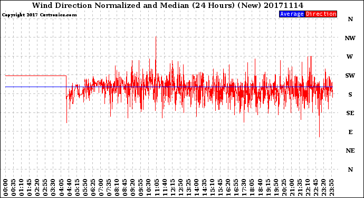
Task: Click the 07:35 time label
Action: click(x=109, y=187)
